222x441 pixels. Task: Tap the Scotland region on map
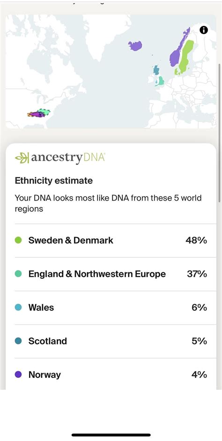(x=156, y=70)
